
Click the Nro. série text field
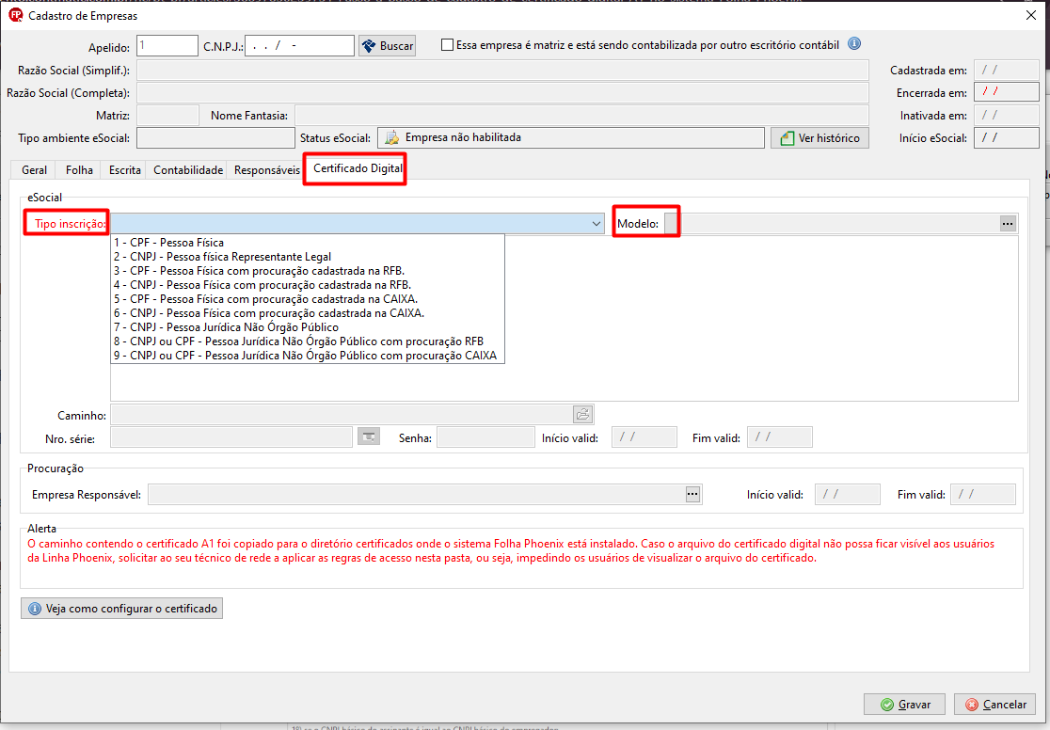tap(231, 437)
